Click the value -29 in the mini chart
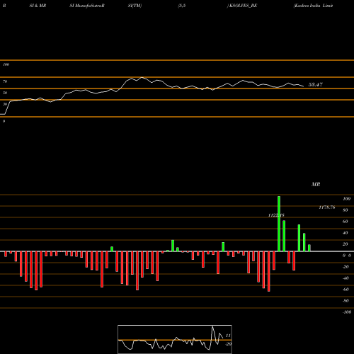The image size is (354, 354). [228, 344]
